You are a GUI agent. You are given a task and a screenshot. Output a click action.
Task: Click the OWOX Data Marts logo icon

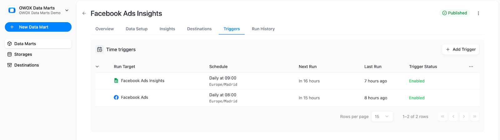pos(12,10)
